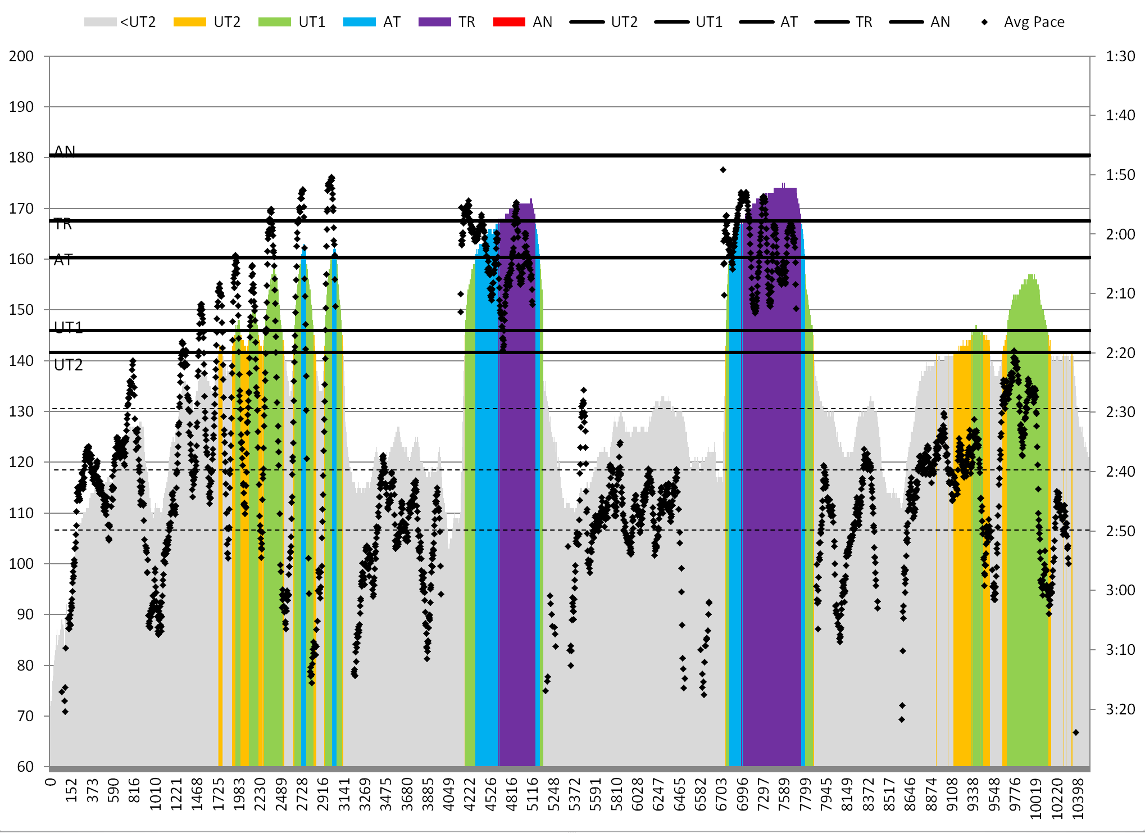Click the purple TR legend swatch
The image size is (1145, 833).
tap(434, 22)
